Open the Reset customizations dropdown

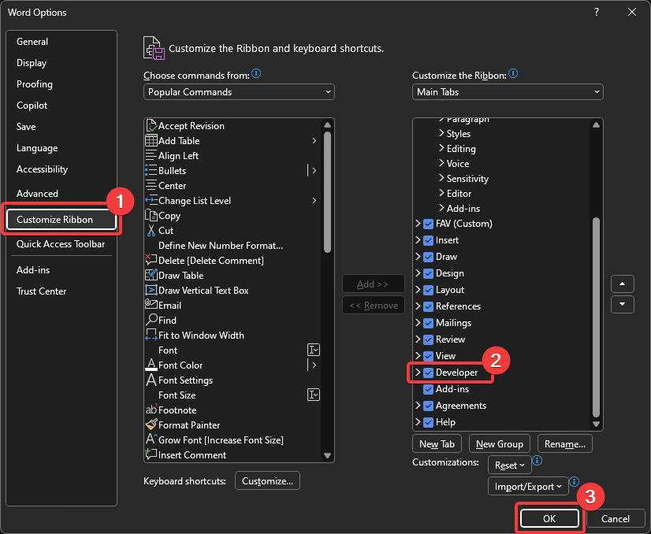(509, 465)
